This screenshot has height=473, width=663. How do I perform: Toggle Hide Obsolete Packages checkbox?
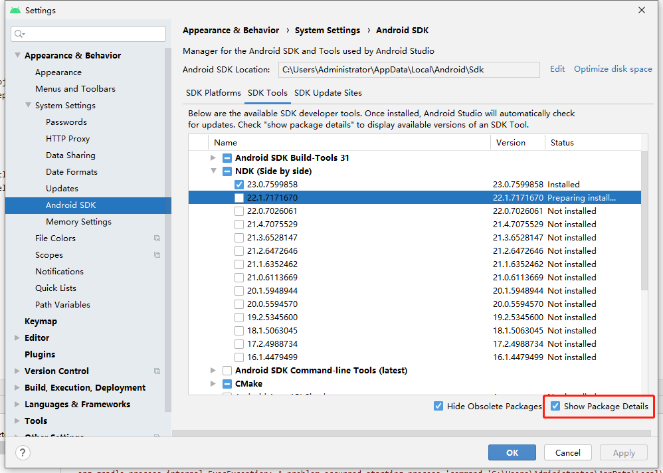point(438,406)
